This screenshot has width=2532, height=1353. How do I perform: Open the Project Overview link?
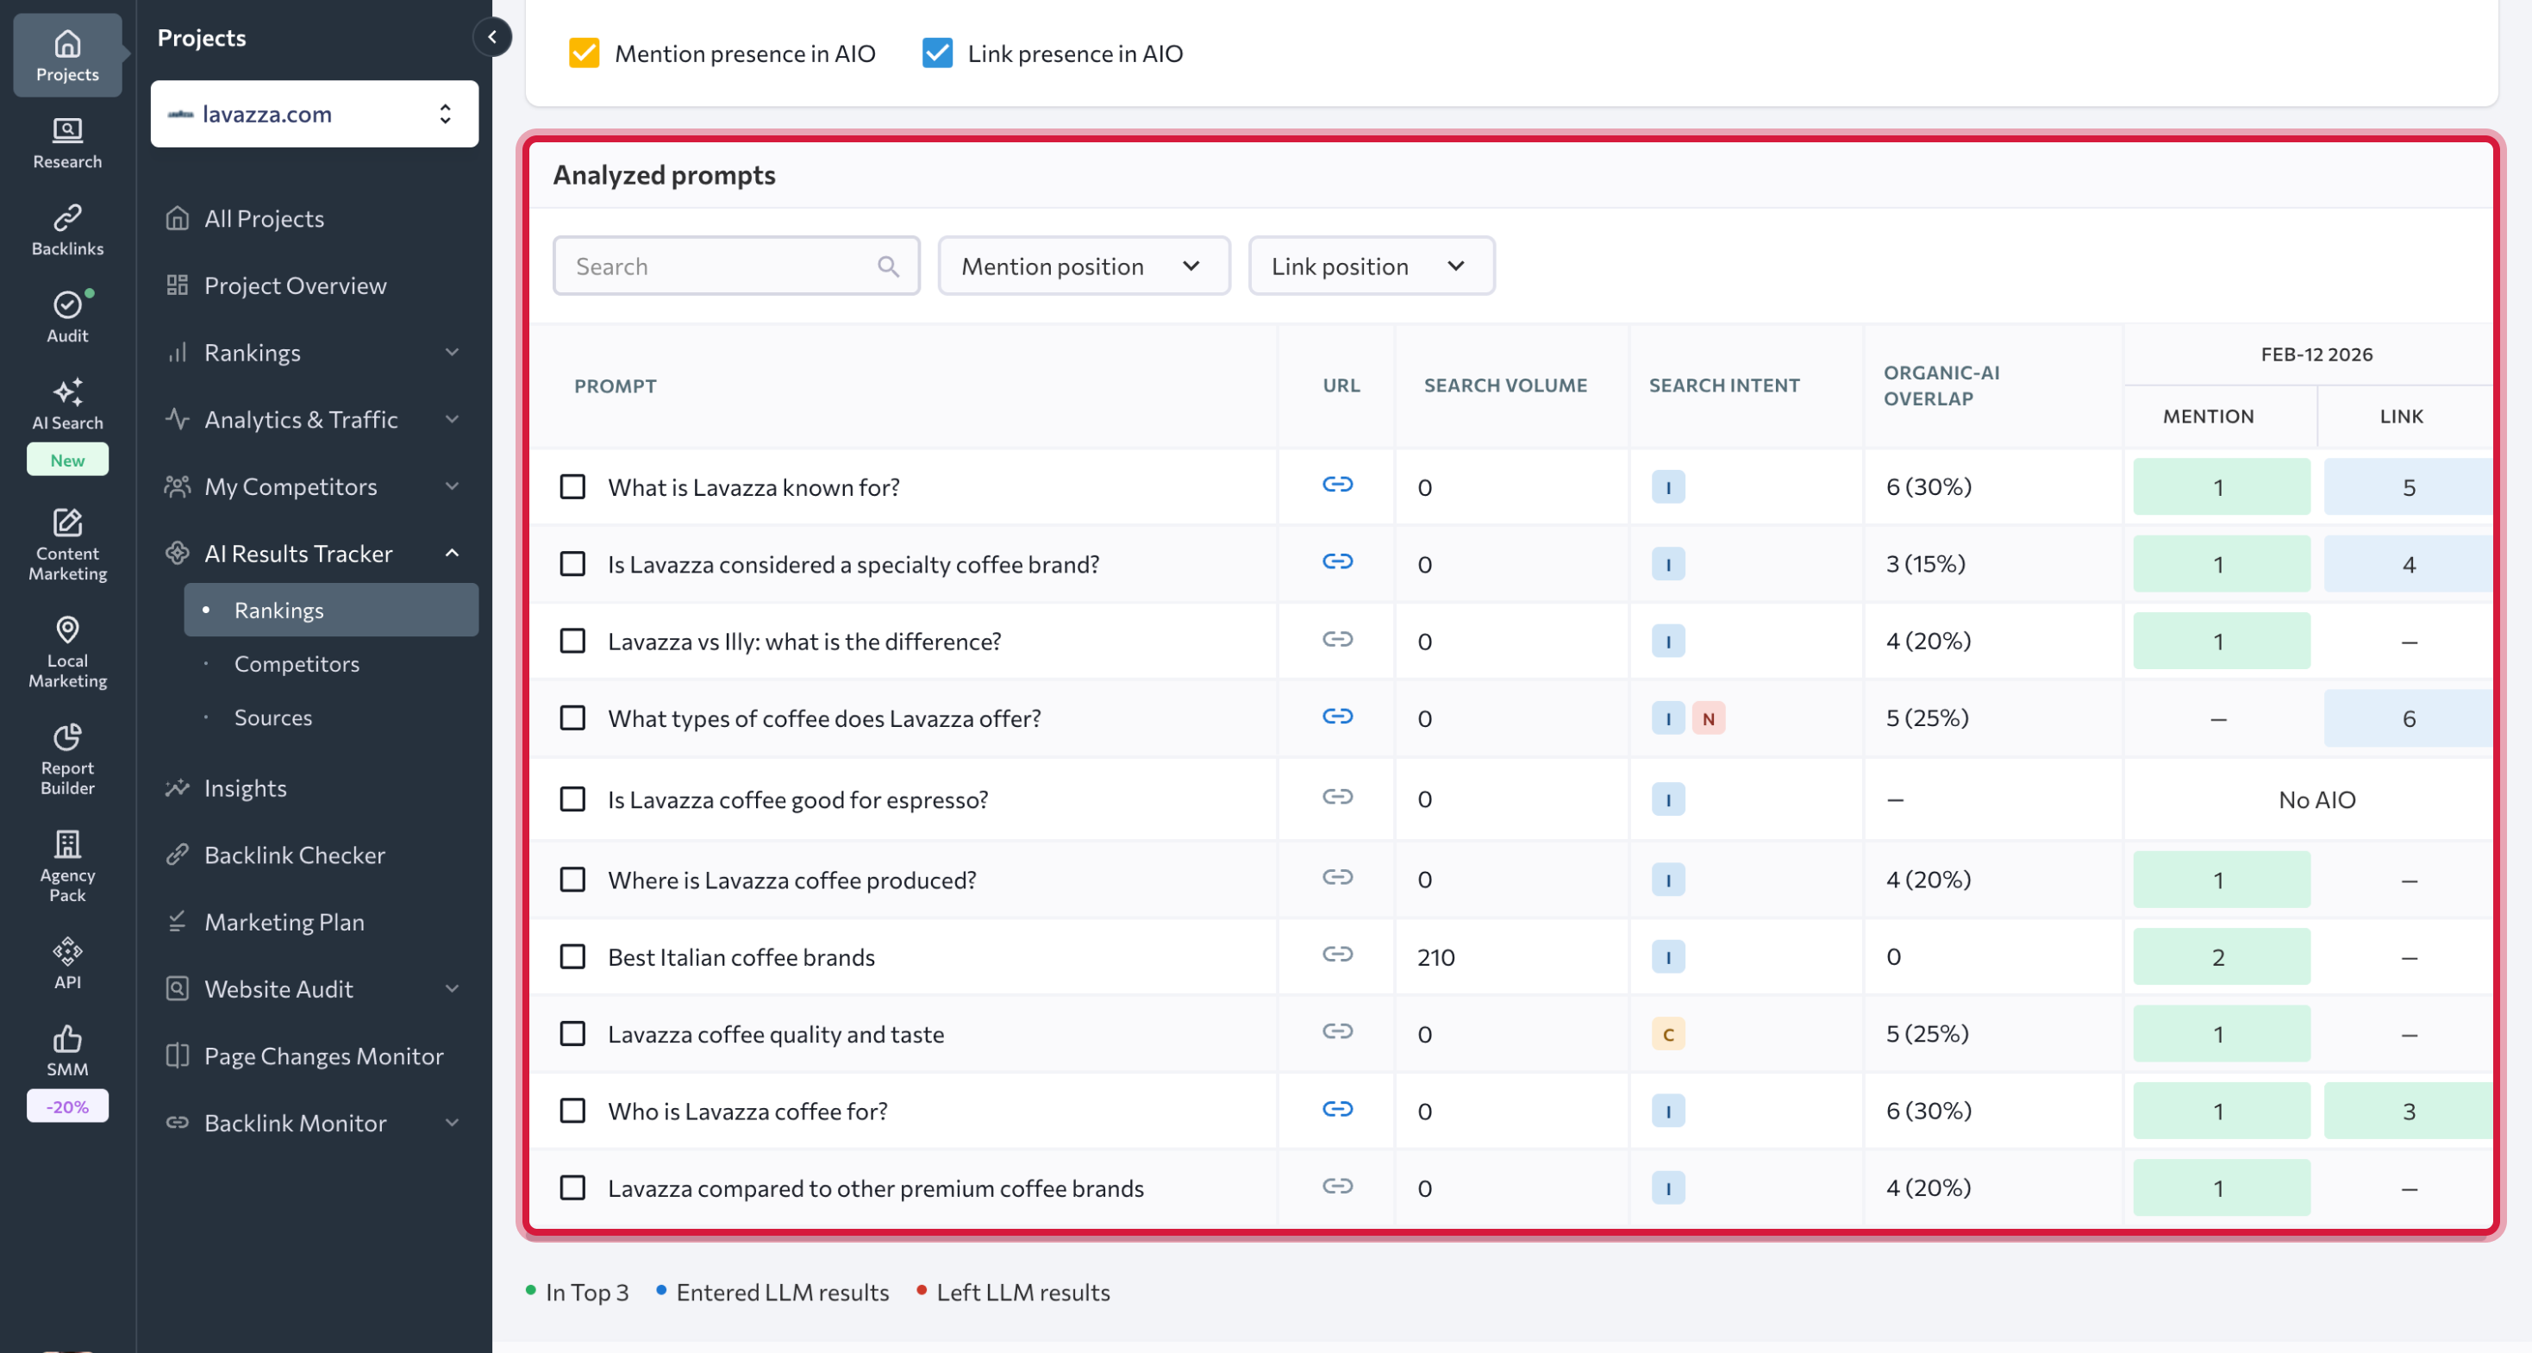click(x=295, y=285)
